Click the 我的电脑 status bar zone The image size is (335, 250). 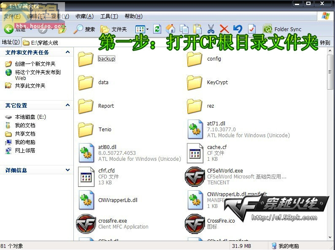(285, 246)
